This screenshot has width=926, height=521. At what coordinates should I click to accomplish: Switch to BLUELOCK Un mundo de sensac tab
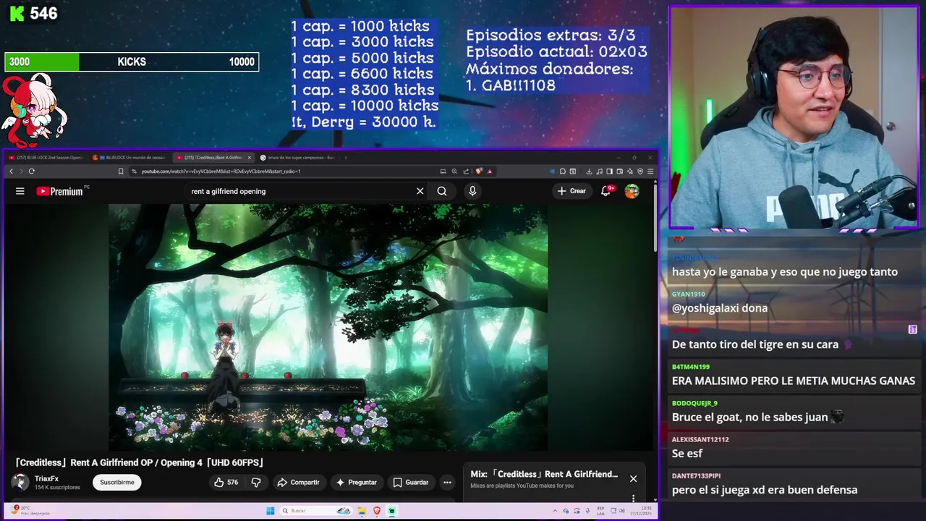130,157
